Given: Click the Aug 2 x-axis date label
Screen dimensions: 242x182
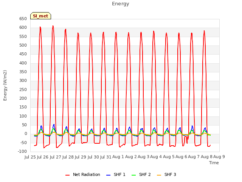Looking at the screenshot, I should (131, 157).
